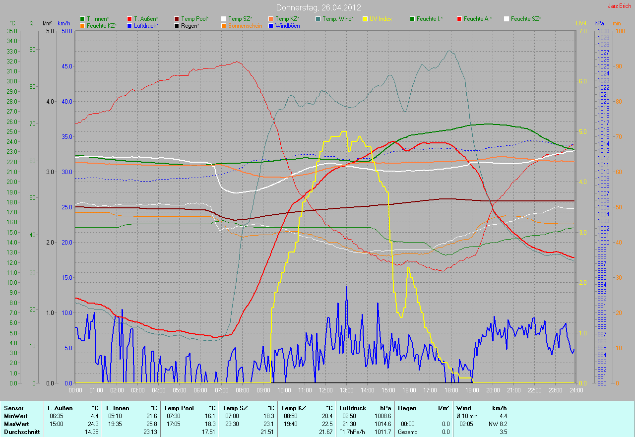Image resolution: width=635 pixels, height=437 pixels.
Task: Select the yellow UV Index legend swatch
Action: coord(365,19)
